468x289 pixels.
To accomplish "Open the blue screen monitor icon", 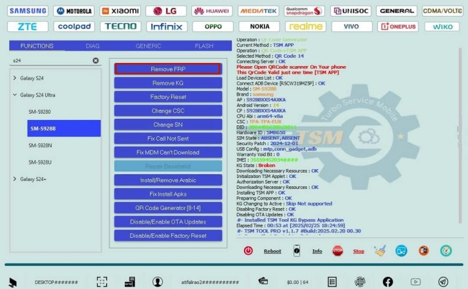I will tap(401, 251).
